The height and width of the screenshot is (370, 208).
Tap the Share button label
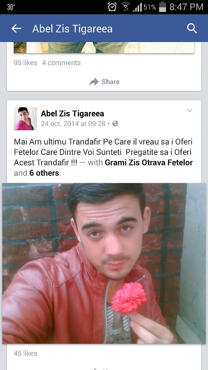pyautogui.click(x=111, y=82)
